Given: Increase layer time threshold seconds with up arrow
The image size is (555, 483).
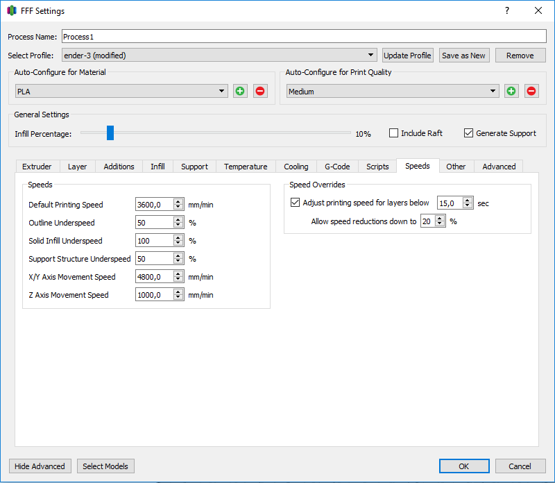Looking at the screenshot, I should [468, 200].
